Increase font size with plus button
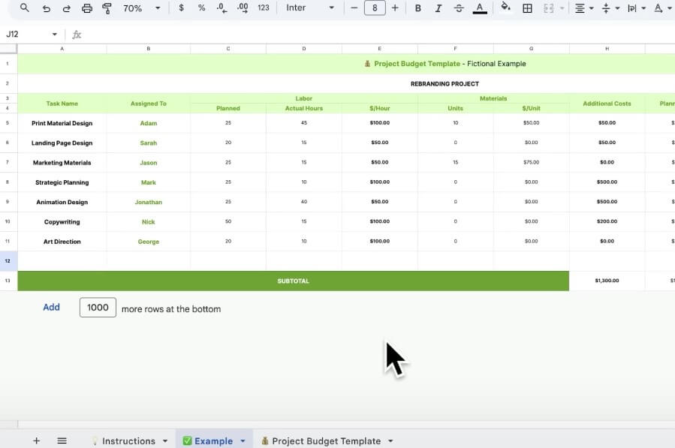675x448 pixels. point(395,8)
